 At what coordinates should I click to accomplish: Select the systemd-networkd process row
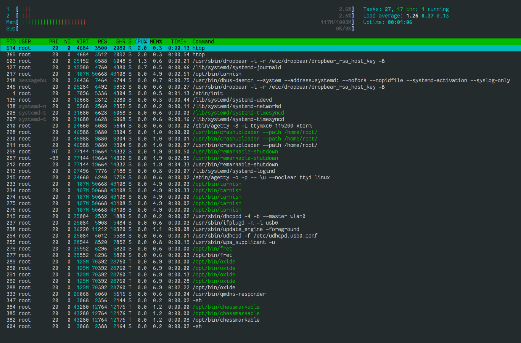260,106
